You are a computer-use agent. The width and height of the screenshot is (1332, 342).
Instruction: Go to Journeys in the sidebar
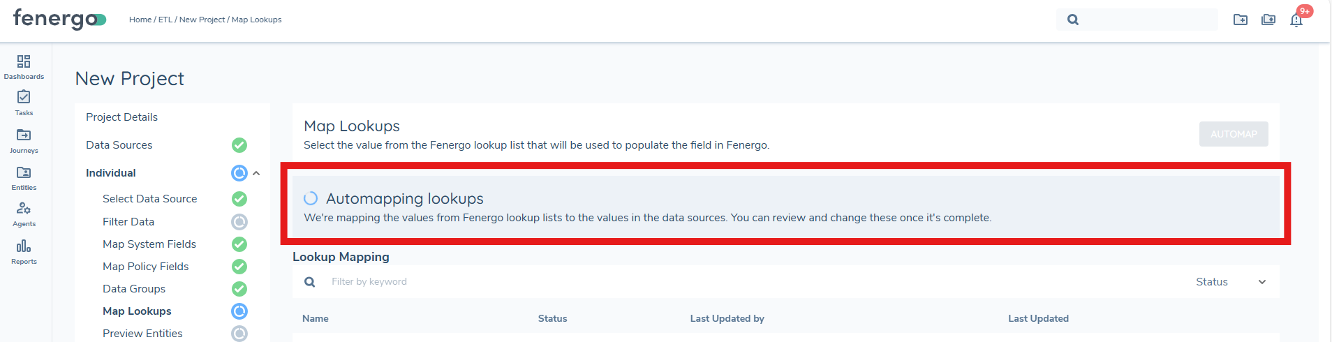[24, 140]
